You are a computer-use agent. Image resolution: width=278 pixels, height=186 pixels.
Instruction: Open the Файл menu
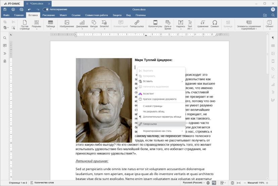pyautogui.click(x=6, y=15)
